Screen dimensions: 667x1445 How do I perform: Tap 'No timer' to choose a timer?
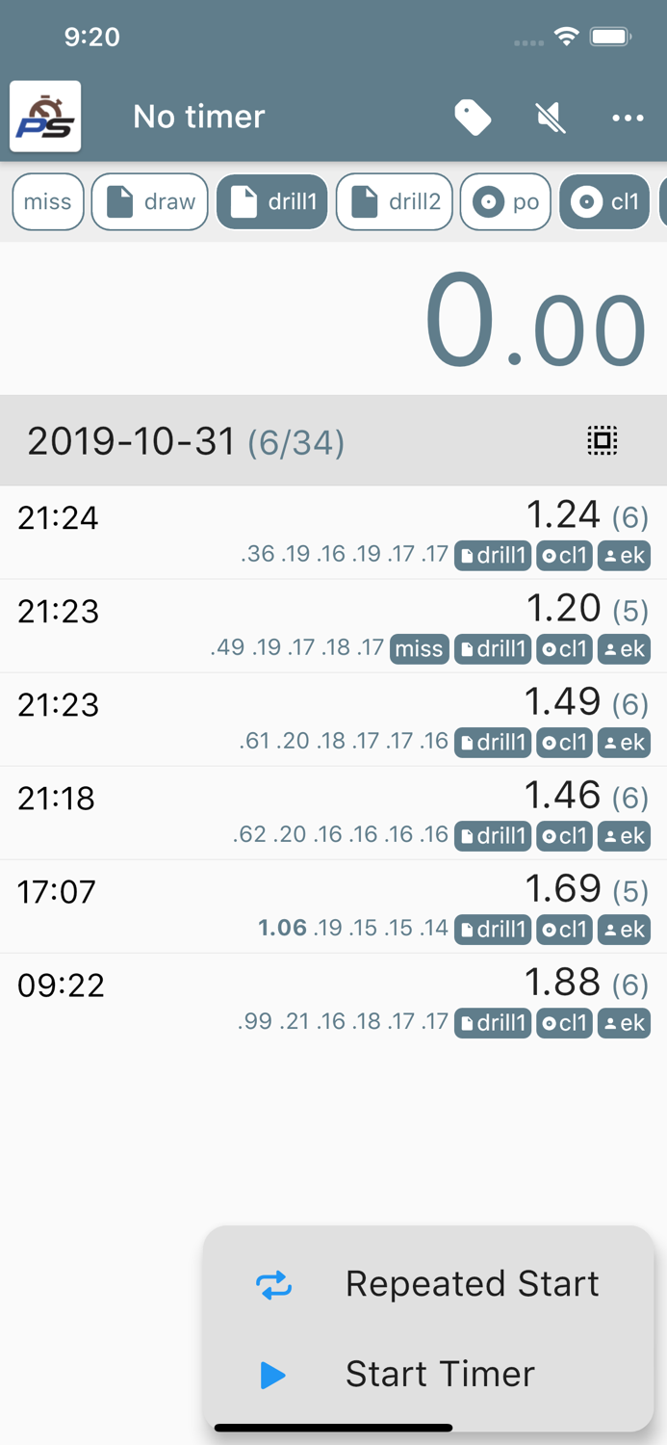(197, 117)
